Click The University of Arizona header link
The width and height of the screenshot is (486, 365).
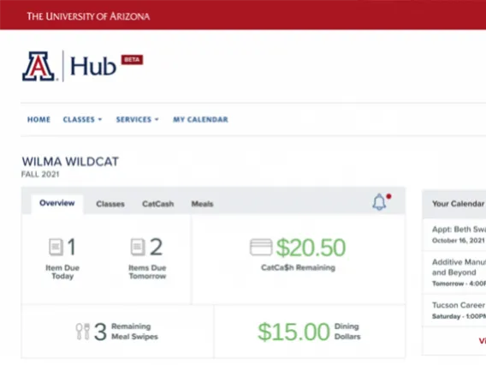[x=88, y=16]
